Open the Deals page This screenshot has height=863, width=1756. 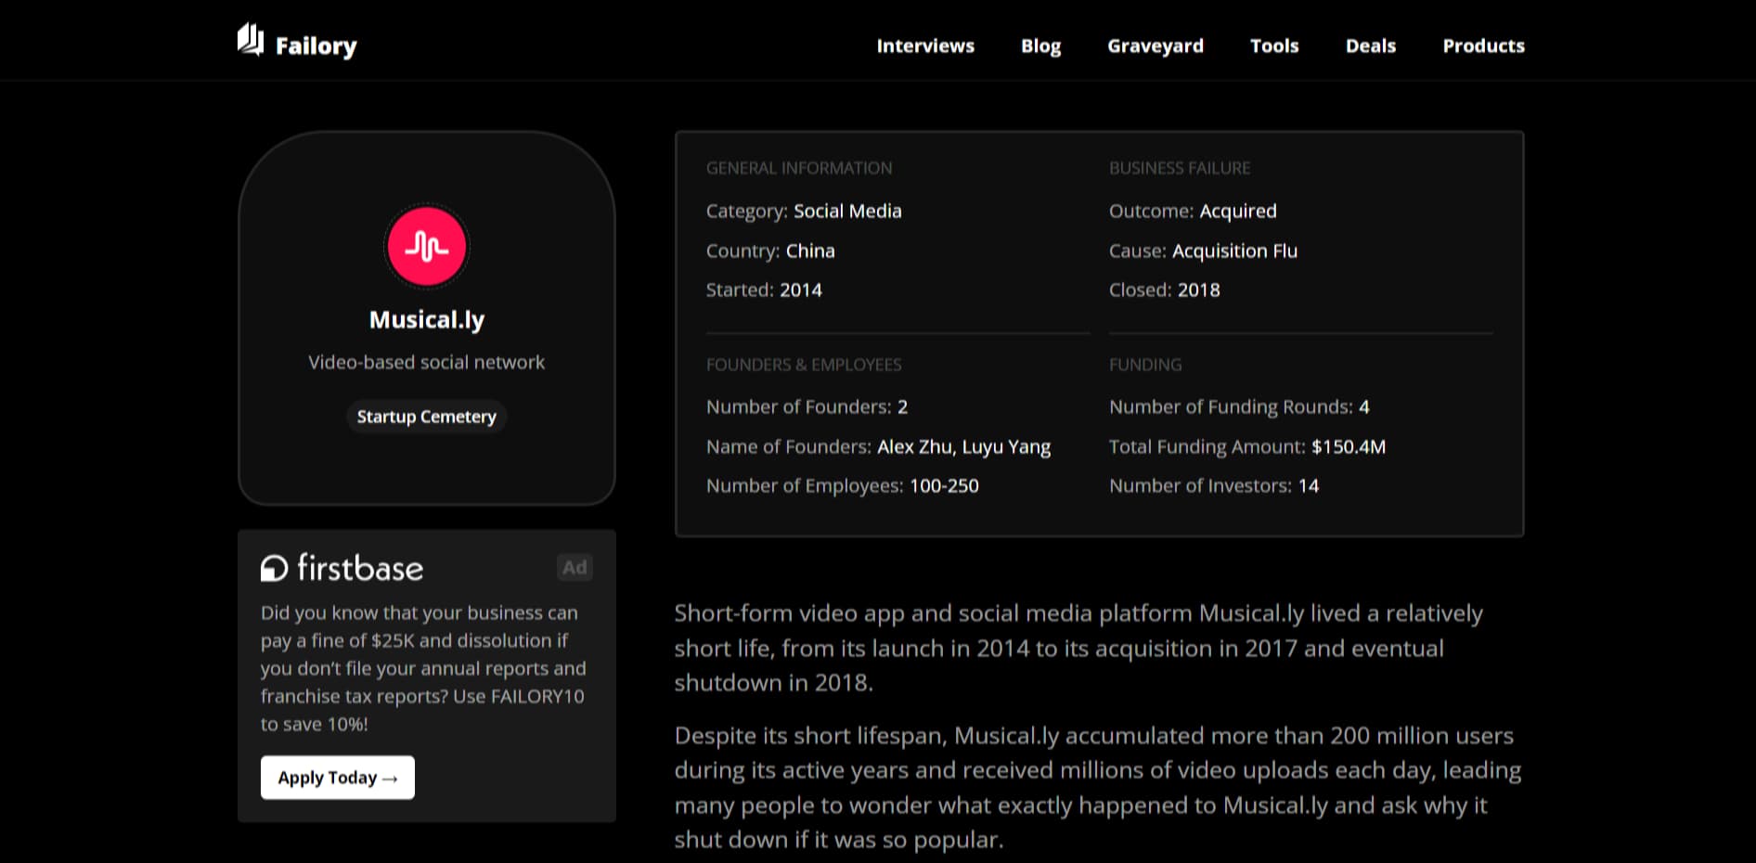1370,45
